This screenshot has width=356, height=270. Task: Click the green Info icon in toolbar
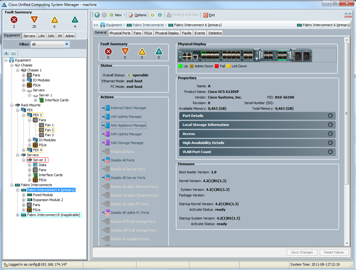160,15
